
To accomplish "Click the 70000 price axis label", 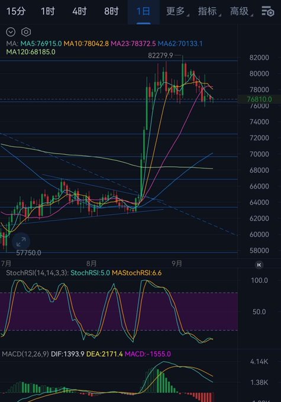I will (259, 154).
